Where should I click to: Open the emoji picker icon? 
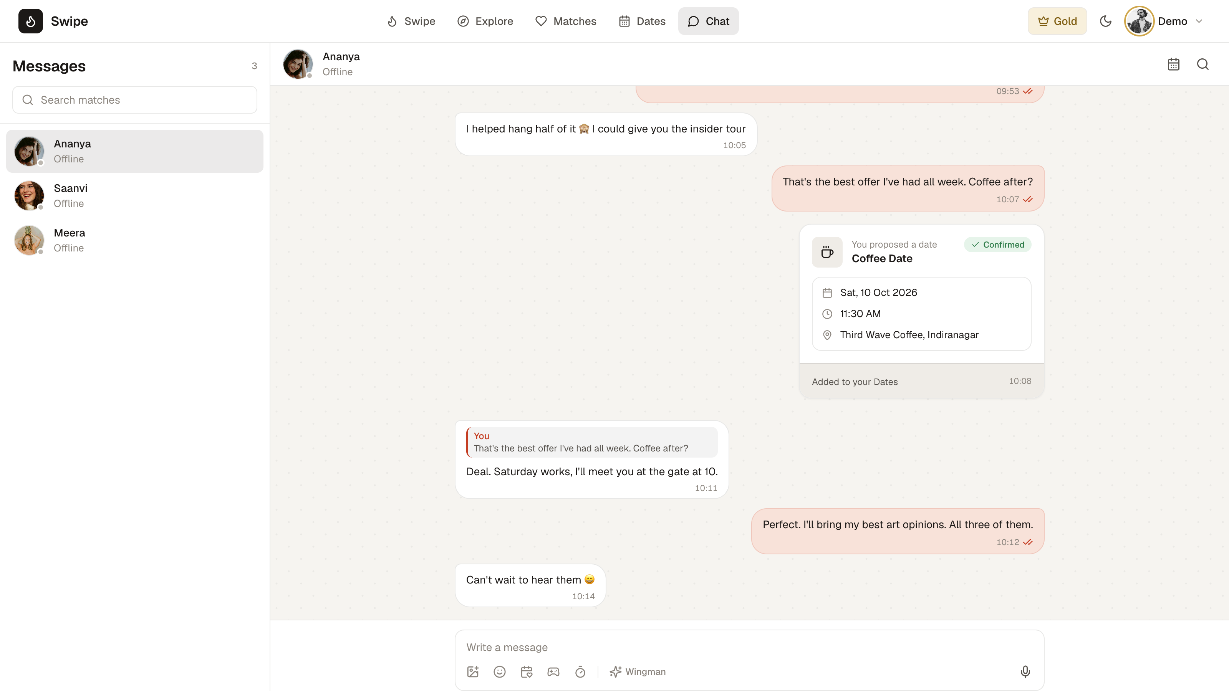click(499, 671)
